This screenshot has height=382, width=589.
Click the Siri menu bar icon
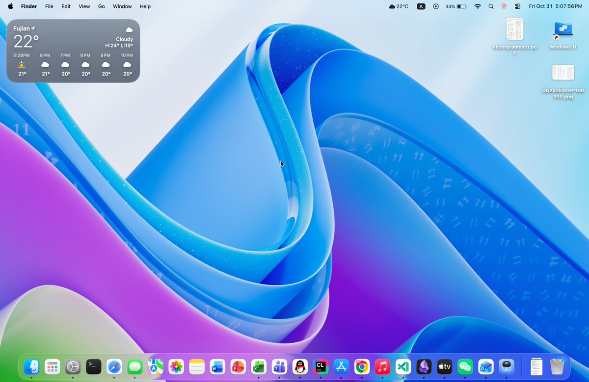tap(504, 6)
